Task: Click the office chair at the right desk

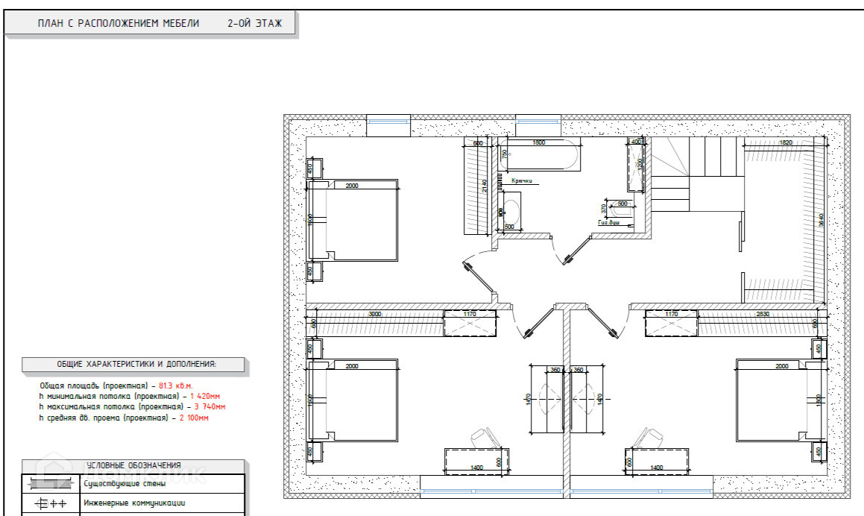Action: pyautogui.click(x=648, y=437)
